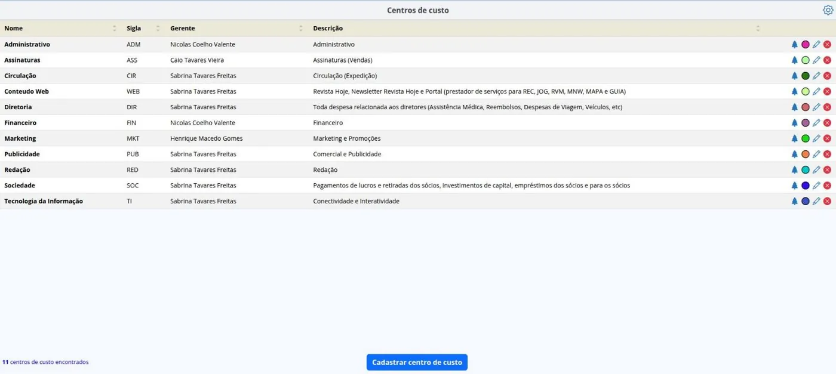This screenshot has width=836, height=374.
Task: Edit Tecnologia da Informação with the pencil icon
Action: pos(816,201)
